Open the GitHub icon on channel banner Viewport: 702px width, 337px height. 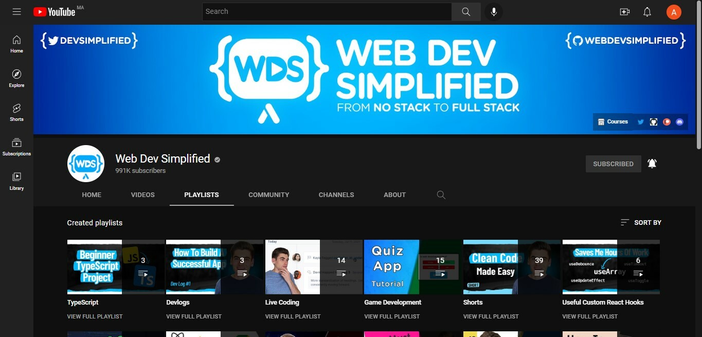pyautogui.click(x=654, y=121)
